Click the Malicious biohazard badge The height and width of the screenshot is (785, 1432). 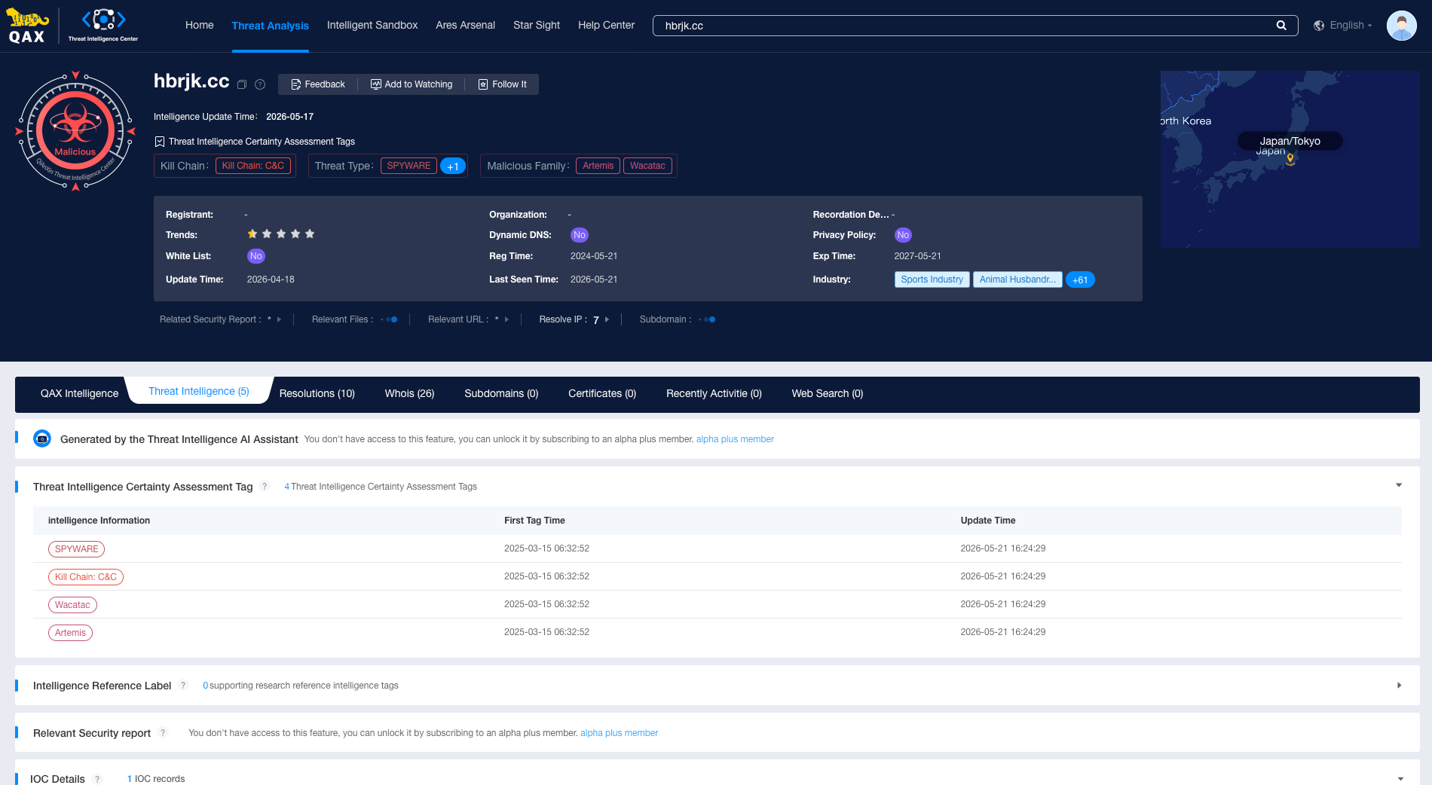point(75,131)
